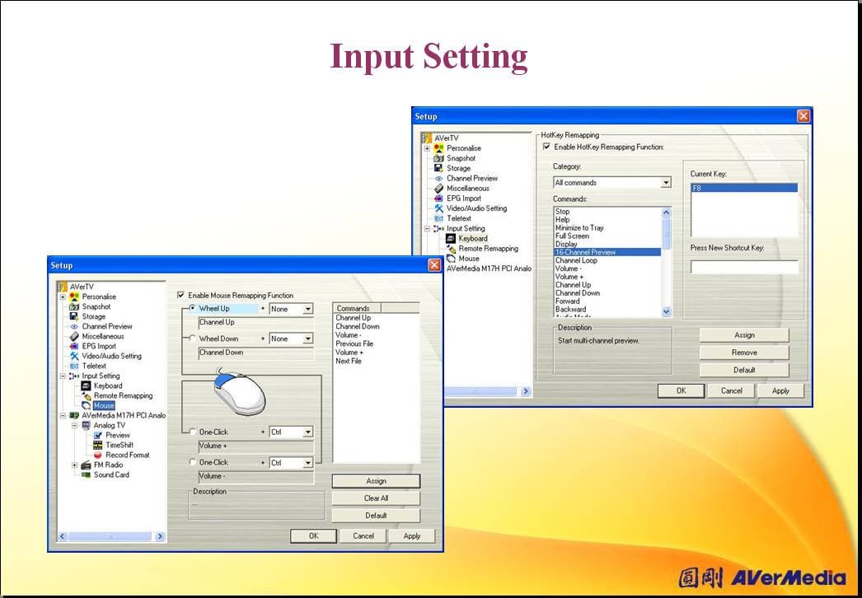
Task: Click Teletext icon in Mouse Setup tree
Action: click(74, 366)
